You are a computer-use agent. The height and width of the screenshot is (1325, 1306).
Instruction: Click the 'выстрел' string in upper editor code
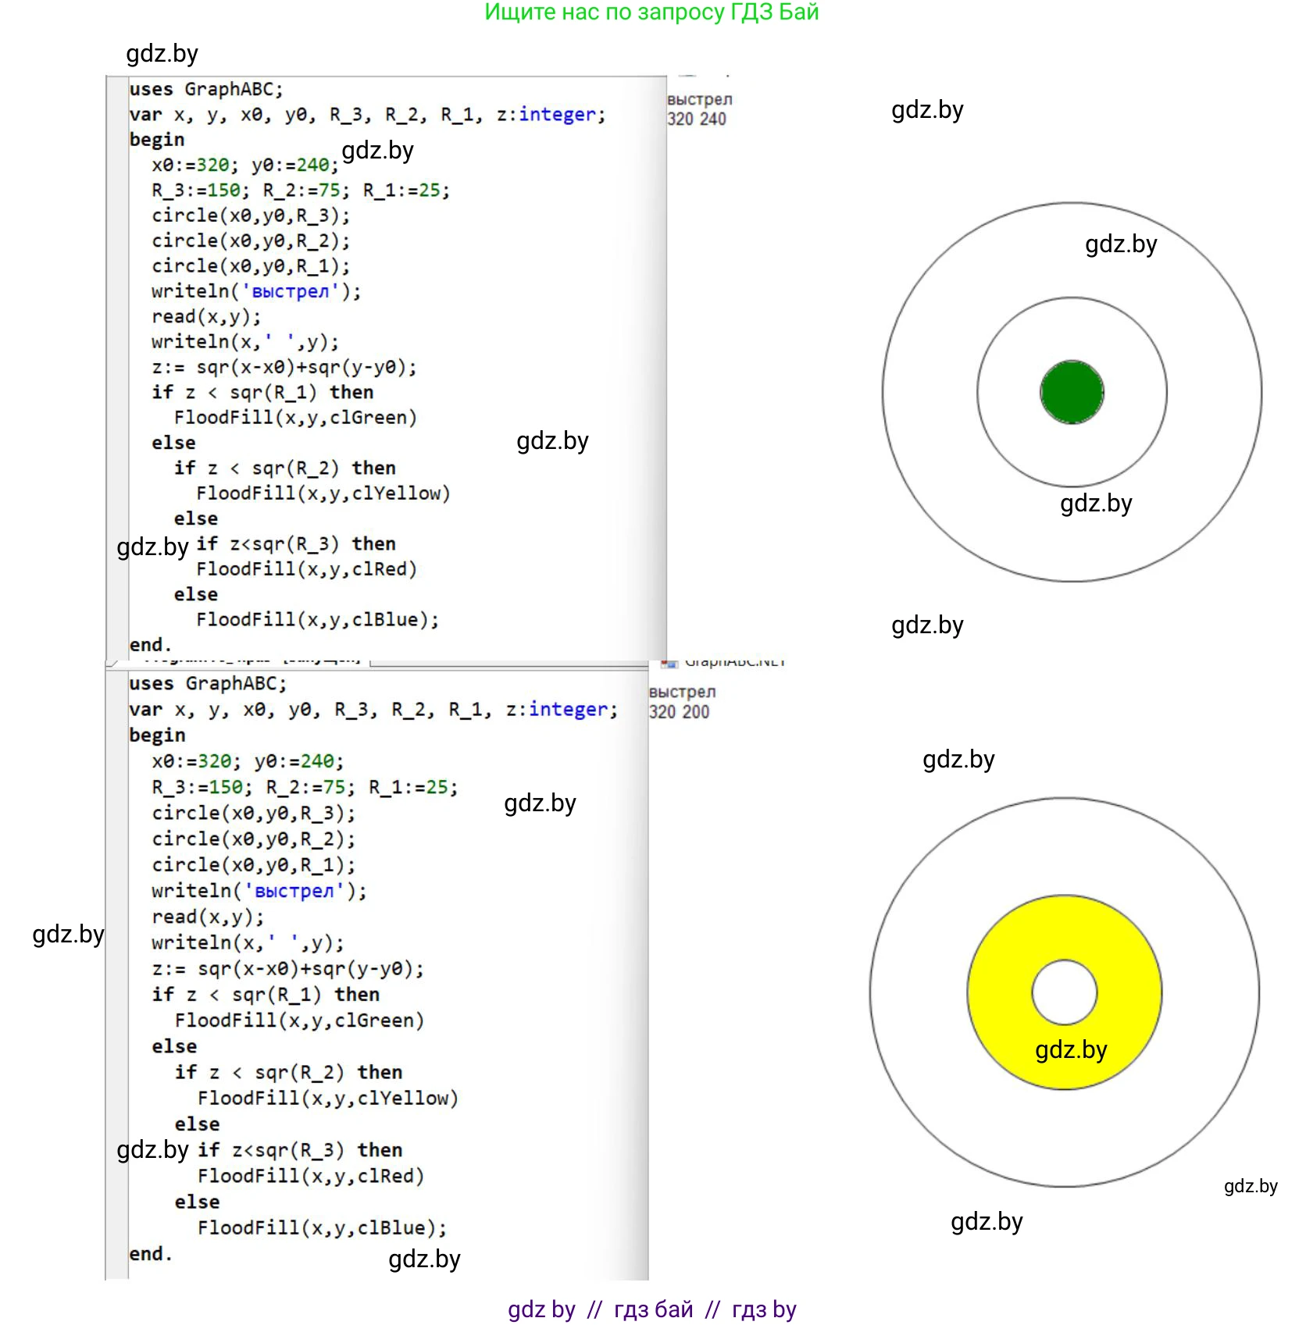[291, 291]
